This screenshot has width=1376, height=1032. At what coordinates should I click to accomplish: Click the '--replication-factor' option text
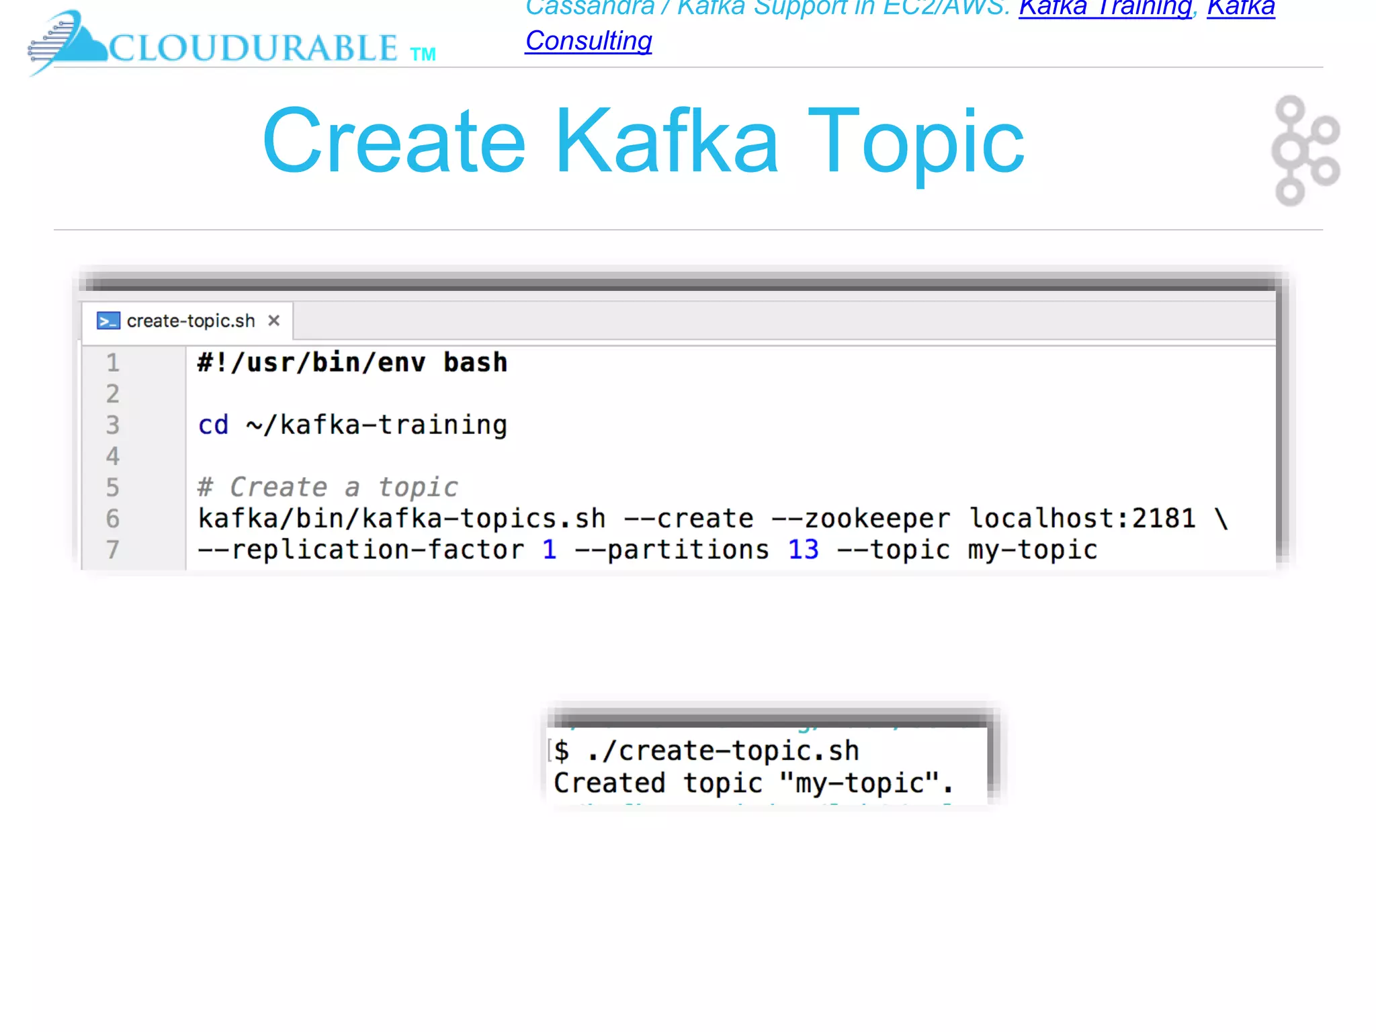(361, 550)
